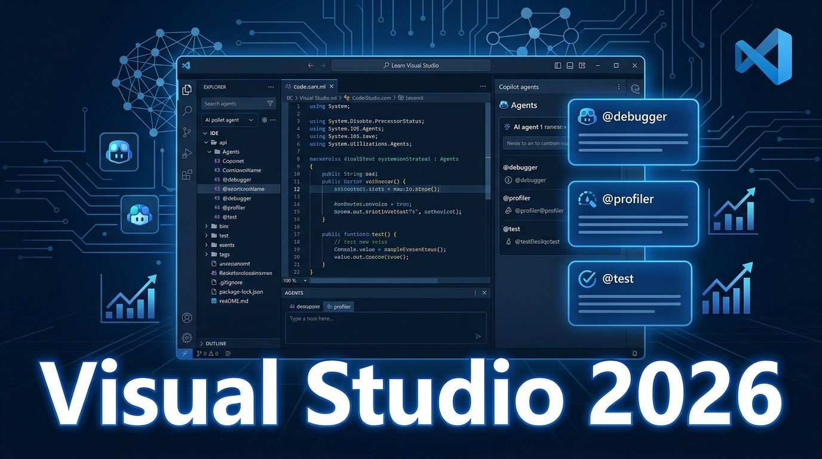
Task: Click the gear icon right of Copilot agents header
Action: (x=635, y=88)
